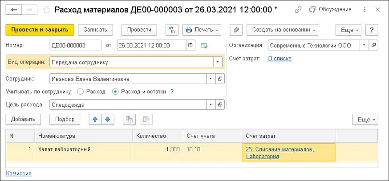Open the calendar date picker icon
This screenshot has height=181, width=389.
191,45
